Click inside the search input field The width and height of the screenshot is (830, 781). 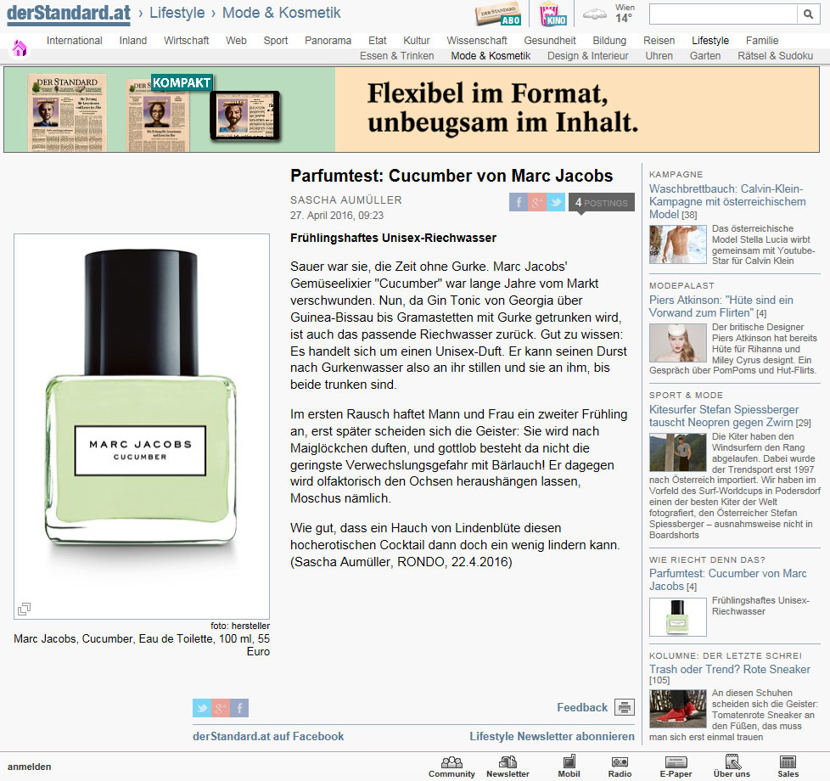(x=723, y=14)
